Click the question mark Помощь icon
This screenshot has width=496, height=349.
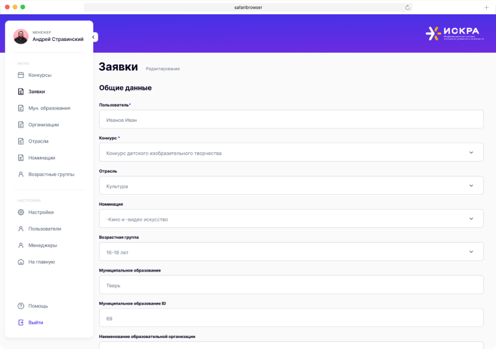click(x=21, y=306)
